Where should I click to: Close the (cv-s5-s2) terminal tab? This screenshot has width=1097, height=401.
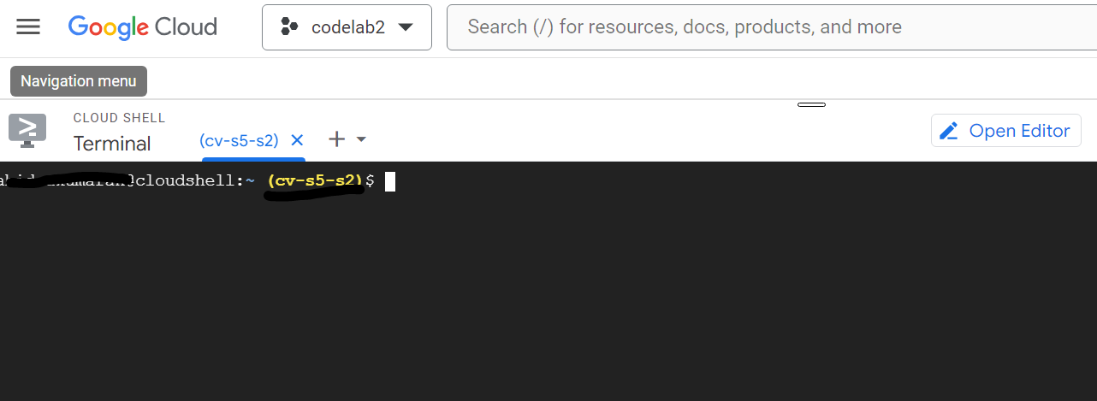click(297, 140)
